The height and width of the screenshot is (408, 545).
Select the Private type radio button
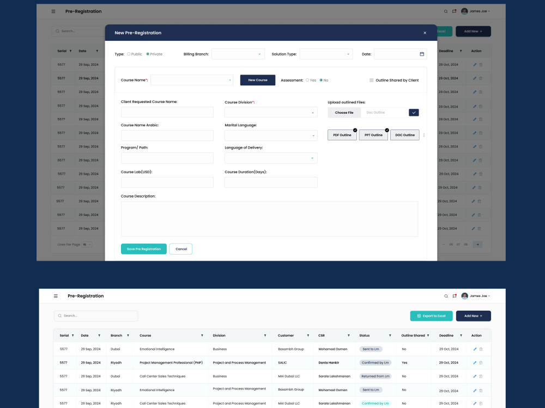(x=148, y=54)
